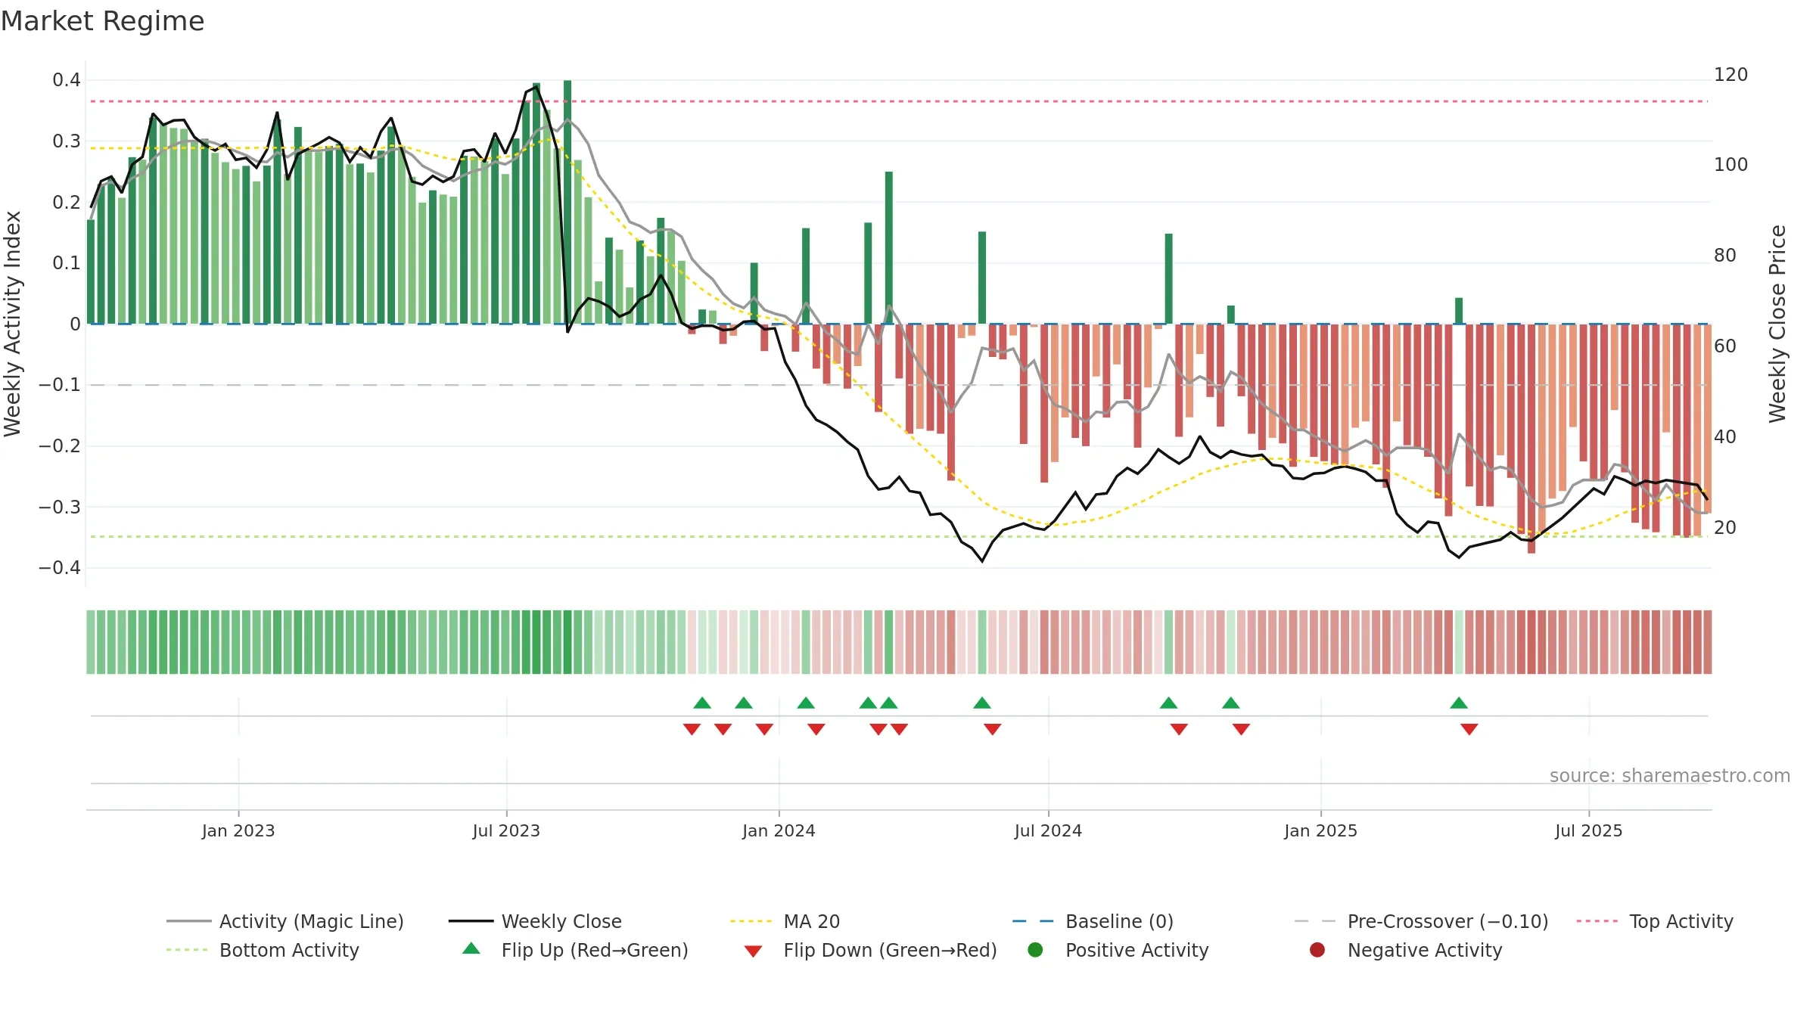
Task: Click the 100 tick on the right axis
Action: click(x=1731, y=165)
